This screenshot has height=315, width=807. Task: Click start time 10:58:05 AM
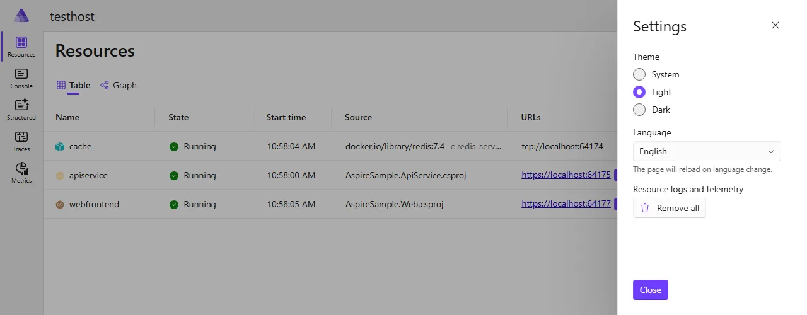pyautogui.click(x=291, y=204)
